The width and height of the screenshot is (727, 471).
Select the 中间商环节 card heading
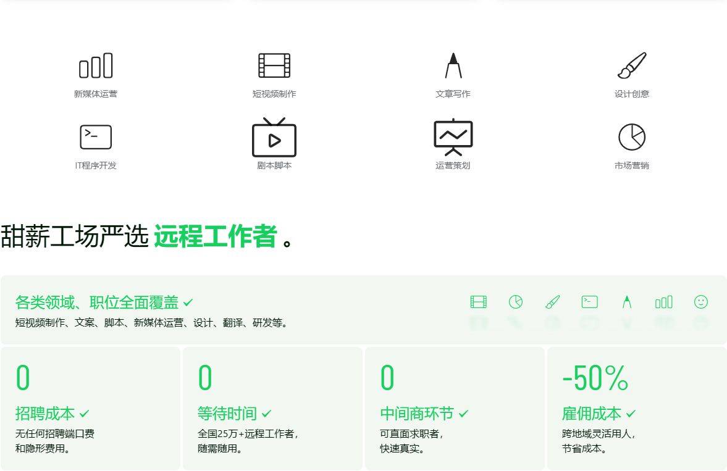pos(417,413)
